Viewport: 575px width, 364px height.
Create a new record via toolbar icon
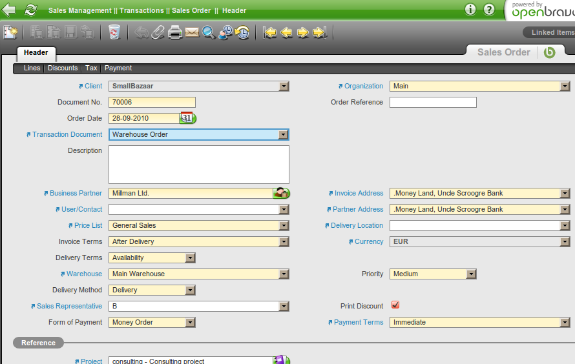point(10,32)
